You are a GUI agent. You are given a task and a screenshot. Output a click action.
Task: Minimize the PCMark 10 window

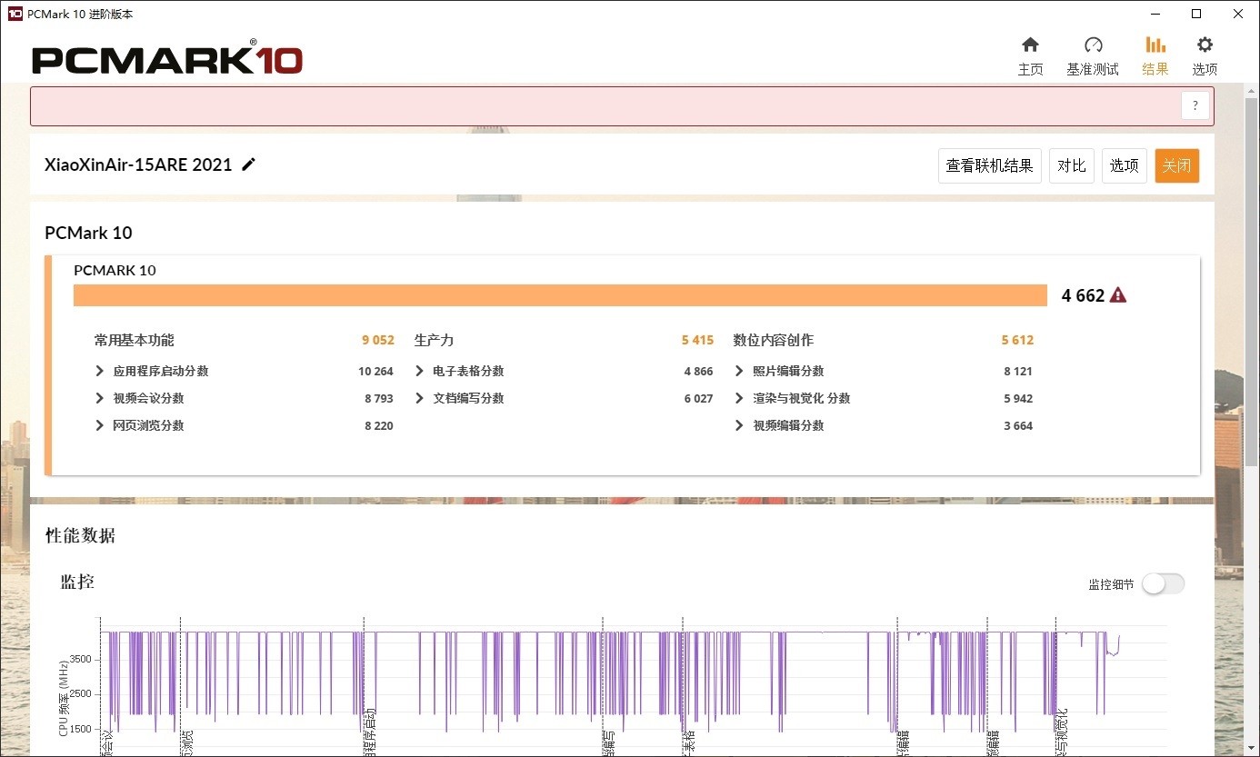tap(1155, 14)
